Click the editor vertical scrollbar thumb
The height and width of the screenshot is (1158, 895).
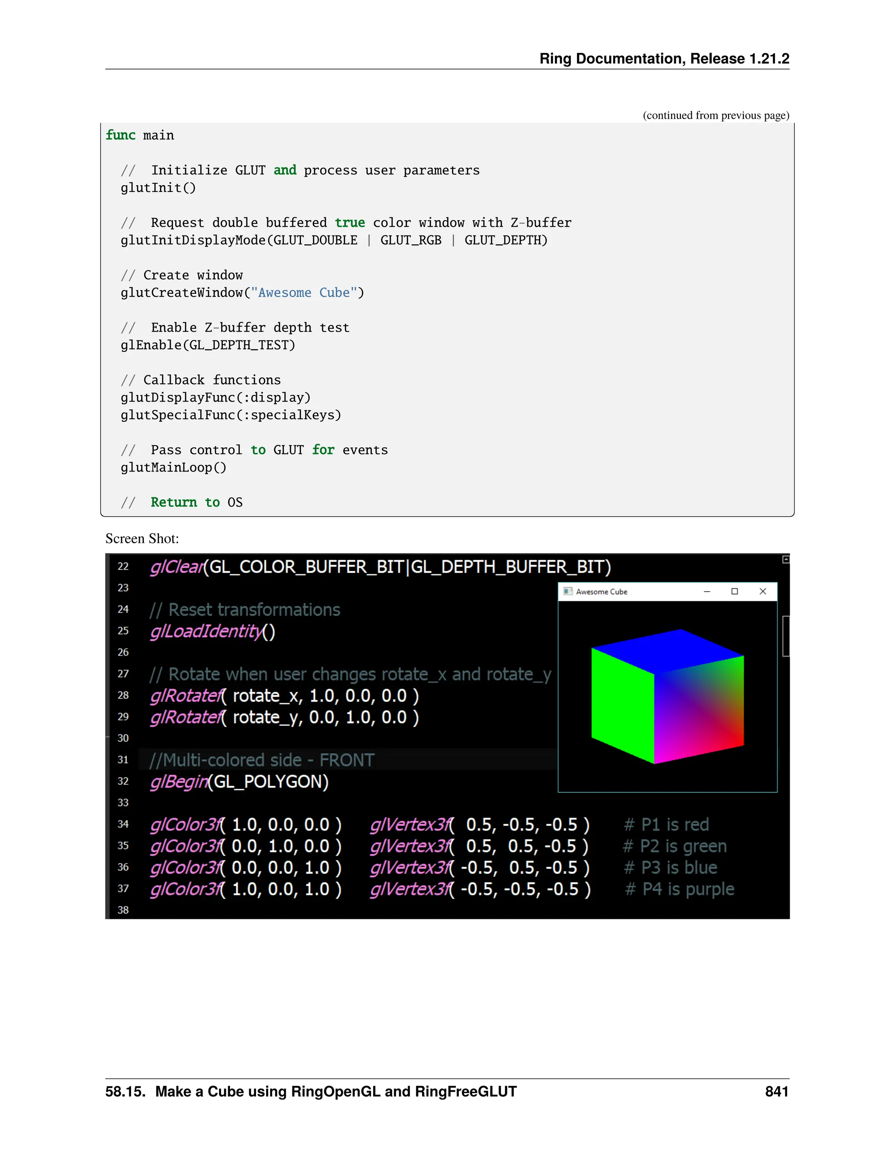[786, 636]
